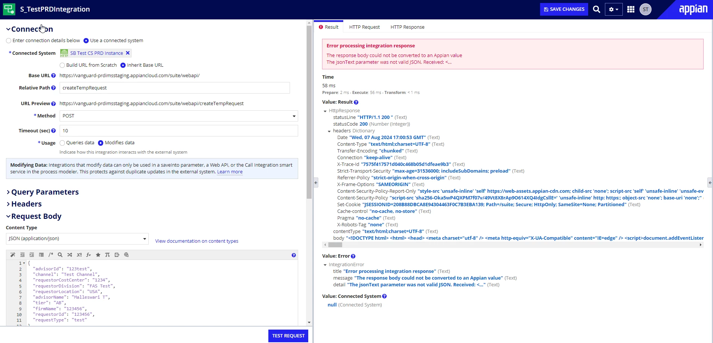
Task: Collapse the headers Dictionary node
Action: click(x=329, y=131)
